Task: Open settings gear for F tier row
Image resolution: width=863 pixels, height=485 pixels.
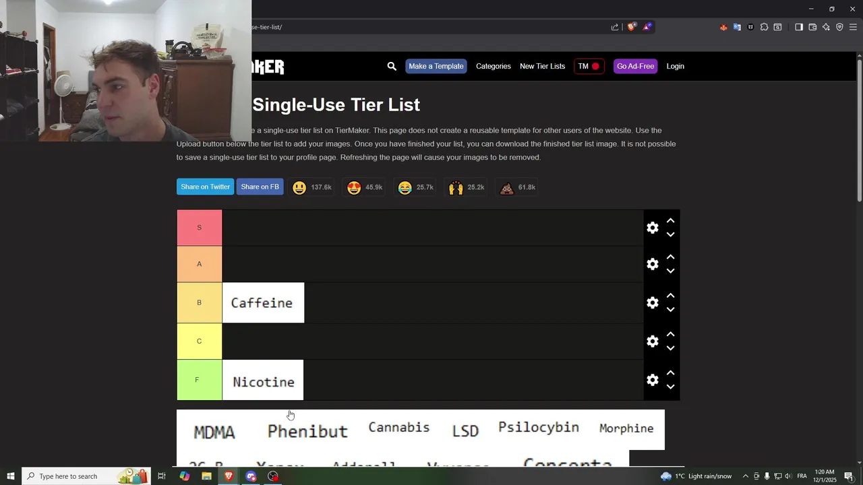Action: pos(653,380)
